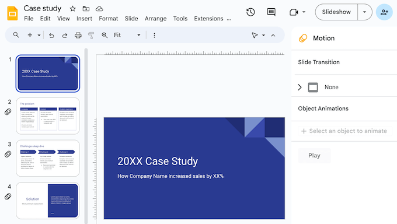The height and width of the screenshot is (224, 397).
Task: Open the Arrange menu
Action: 155,19
